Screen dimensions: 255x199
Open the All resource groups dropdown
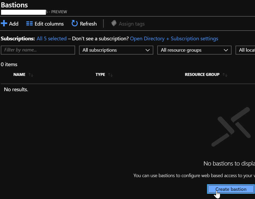(194, 50)
